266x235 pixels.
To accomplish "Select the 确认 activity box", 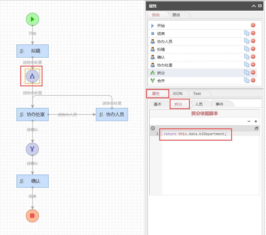I will click(33, 181).
